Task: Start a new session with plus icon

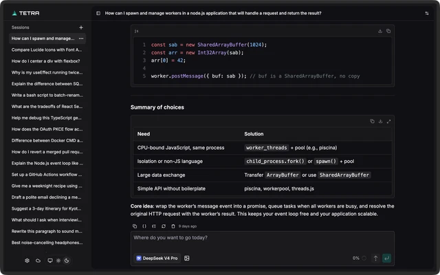Action: tap(81, 27)
